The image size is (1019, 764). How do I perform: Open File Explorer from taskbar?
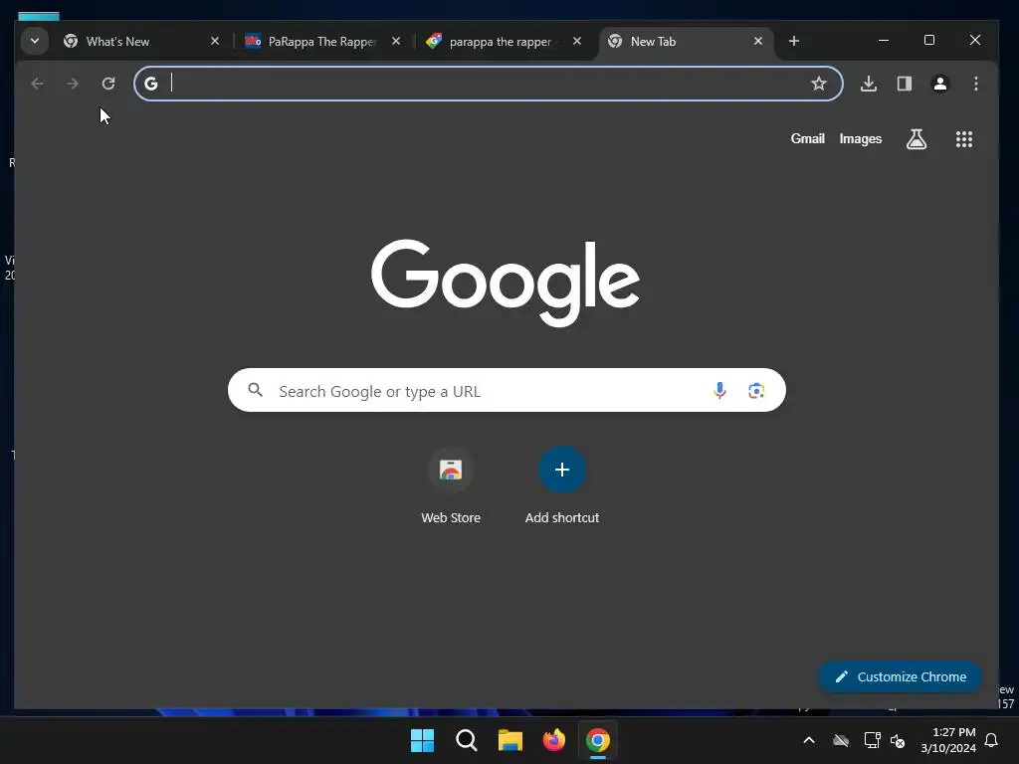click(x=510, y=740)
